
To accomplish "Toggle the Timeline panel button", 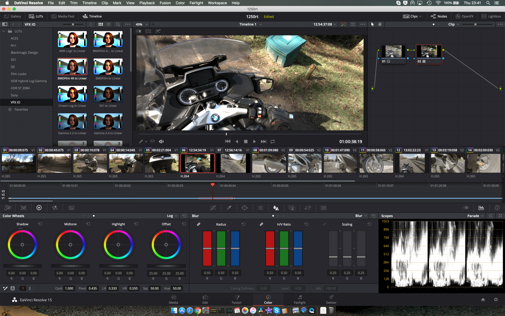I will coord(92,16).
